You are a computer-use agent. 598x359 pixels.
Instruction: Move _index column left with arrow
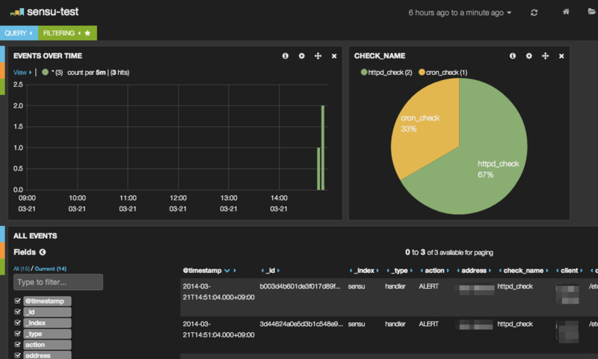[x=351, y=271]
